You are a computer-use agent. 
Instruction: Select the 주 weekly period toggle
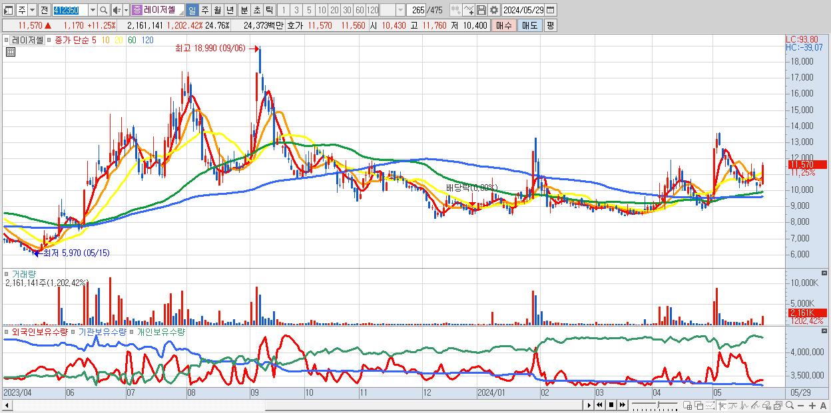pos(204,11)
